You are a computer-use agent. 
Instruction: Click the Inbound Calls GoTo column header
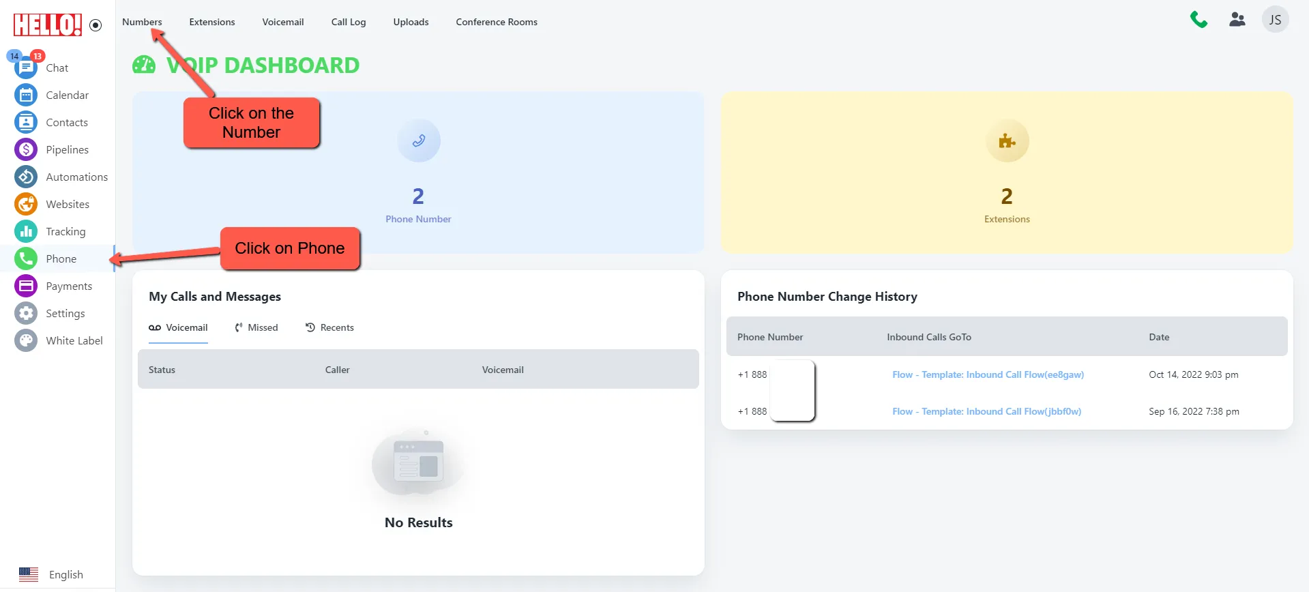coord(929,337)
